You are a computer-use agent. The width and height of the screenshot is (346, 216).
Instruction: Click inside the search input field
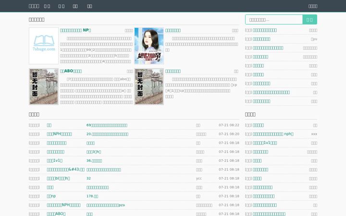(274, 20)
